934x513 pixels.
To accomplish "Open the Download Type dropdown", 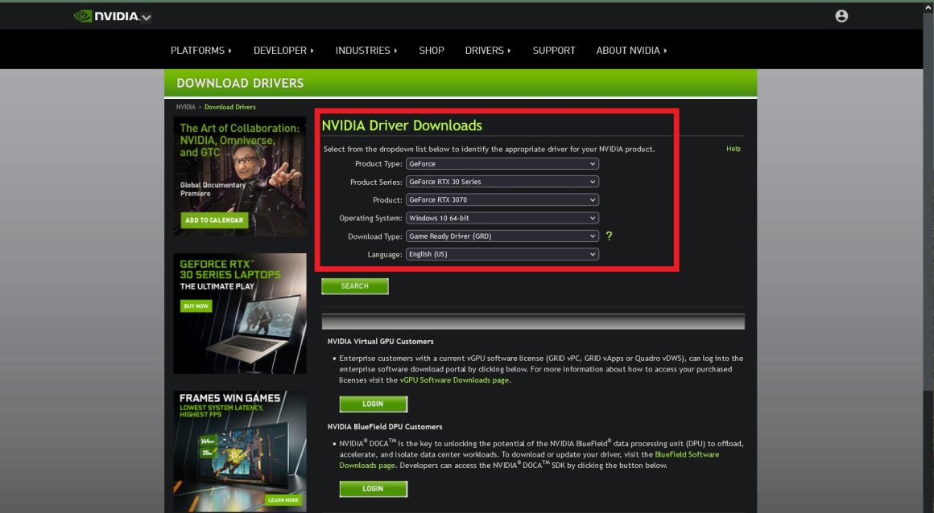I will (x=502, y=236).
